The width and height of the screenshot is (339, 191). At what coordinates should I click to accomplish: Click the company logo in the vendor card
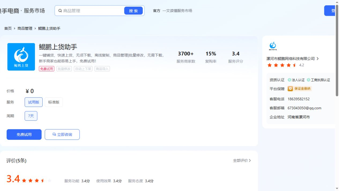tap(273, 46)
